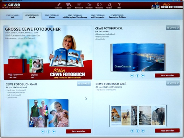Image resolution: width=184 pixels, height=138 pixels.
Task: Click Premiumleinen in the XL list
Action: 103,37
